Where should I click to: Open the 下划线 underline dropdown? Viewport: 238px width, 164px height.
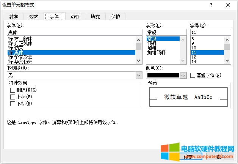coord(139,76)
